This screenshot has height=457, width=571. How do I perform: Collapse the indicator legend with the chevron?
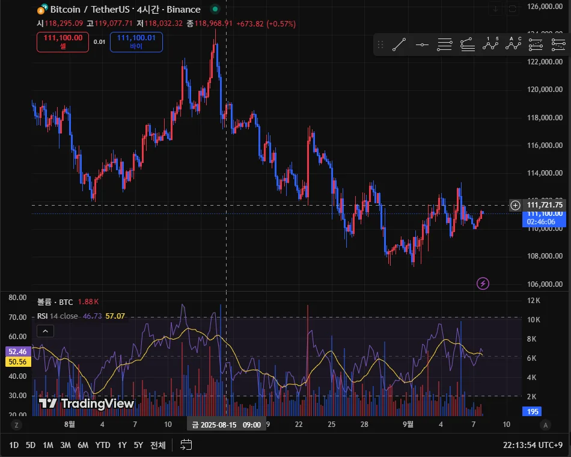point(46,331)
